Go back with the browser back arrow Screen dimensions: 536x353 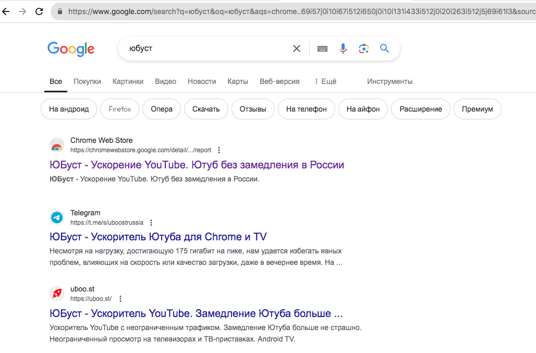click(6, 11)
